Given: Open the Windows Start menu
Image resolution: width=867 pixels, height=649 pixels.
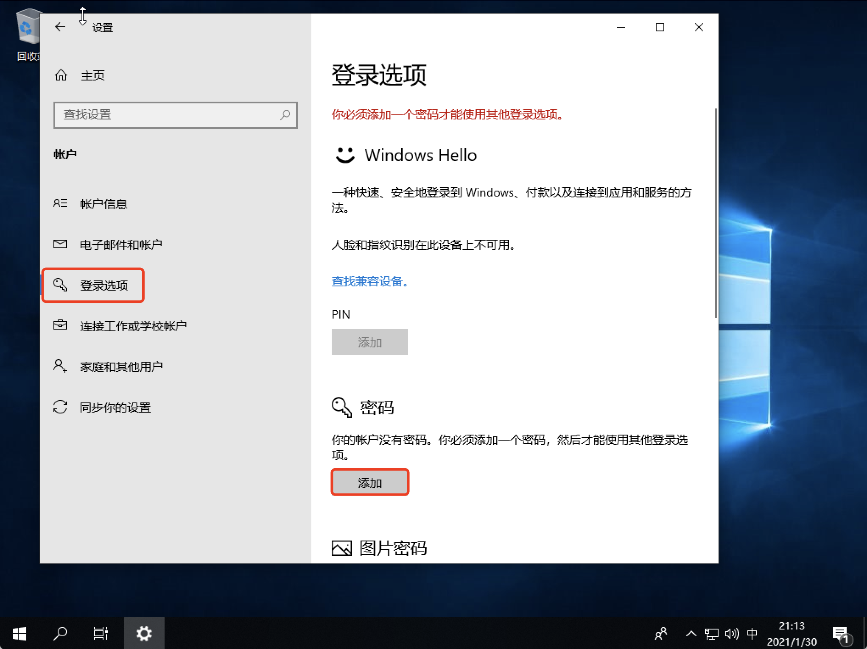Looking at the screenshot, I should [x=20, y=634].
